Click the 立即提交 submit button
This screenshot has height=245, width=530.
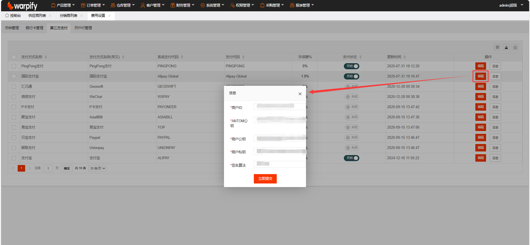(265, 179)
